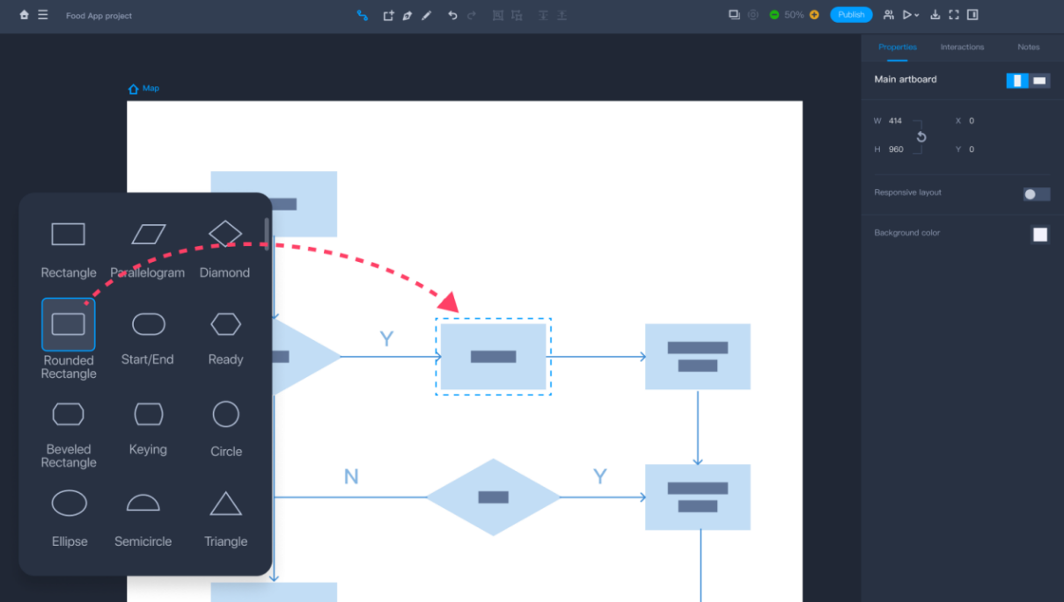
Task: Open the hamburger main menu
Action: [x=43, y=15]
